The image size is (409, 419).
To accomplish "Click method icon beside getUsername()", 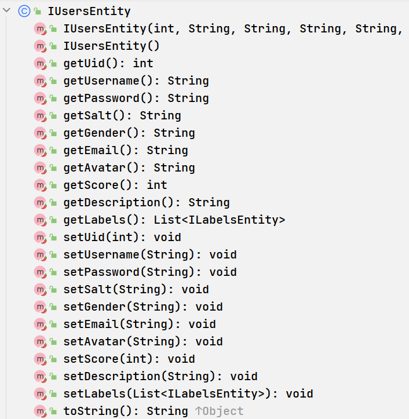I will pos(40,81).
